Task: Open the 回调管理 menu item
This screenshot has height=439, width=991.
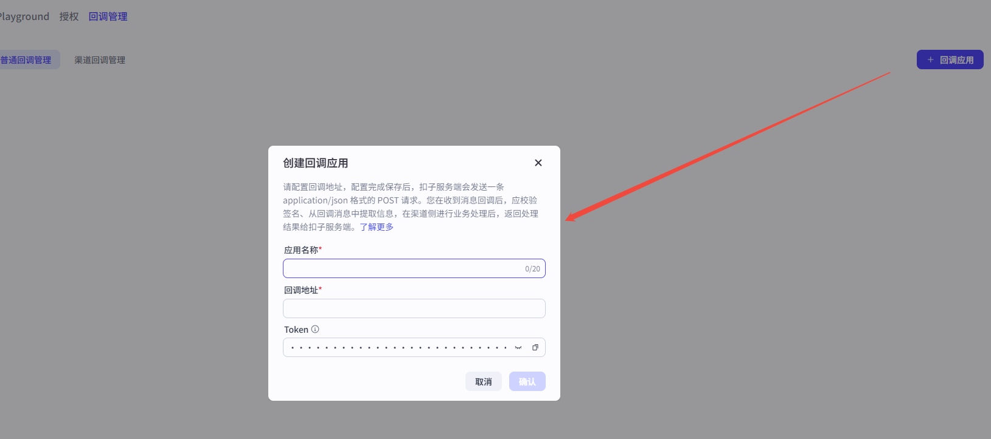Action: click(x=108, y=16)
